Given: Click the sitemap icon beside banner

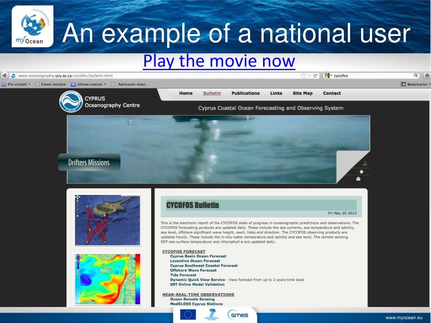Looking at the screenshot, I should [x=365, y=164].
